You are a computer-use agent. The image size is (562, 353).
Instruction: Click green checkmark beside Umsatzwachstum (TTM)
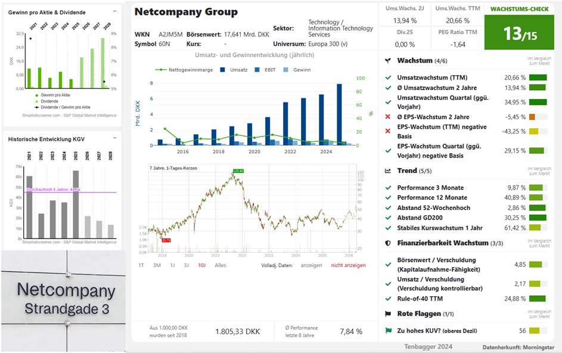[x=388, y=78]
